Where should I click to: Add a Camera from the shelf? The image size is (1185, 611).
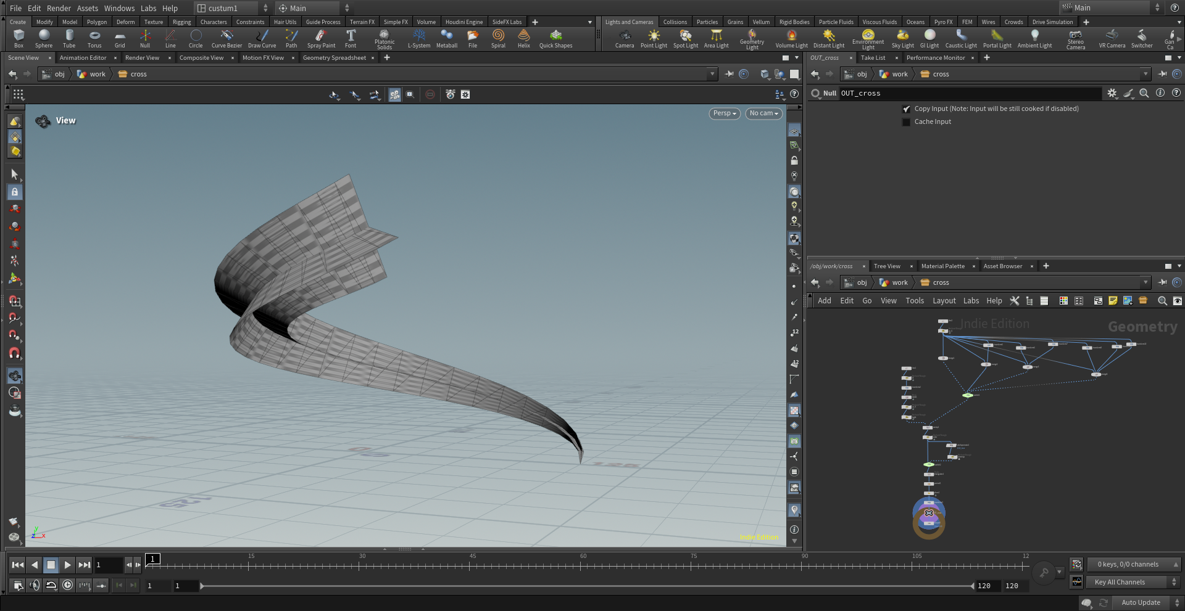tap(625, 38)
